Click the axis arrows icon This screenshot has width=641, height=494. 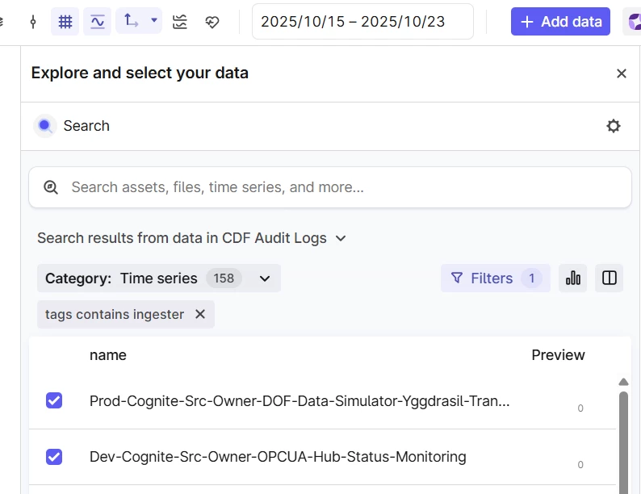(132, 21)
